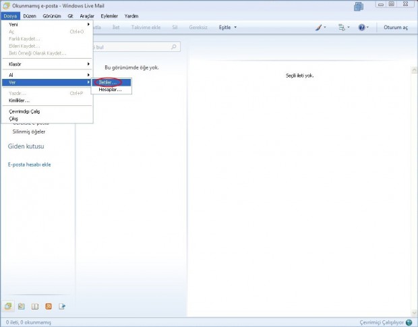Open the Yardım menu
Viewport: 418px width, 327px height.
pyautogui.click(x=131, y=16)
